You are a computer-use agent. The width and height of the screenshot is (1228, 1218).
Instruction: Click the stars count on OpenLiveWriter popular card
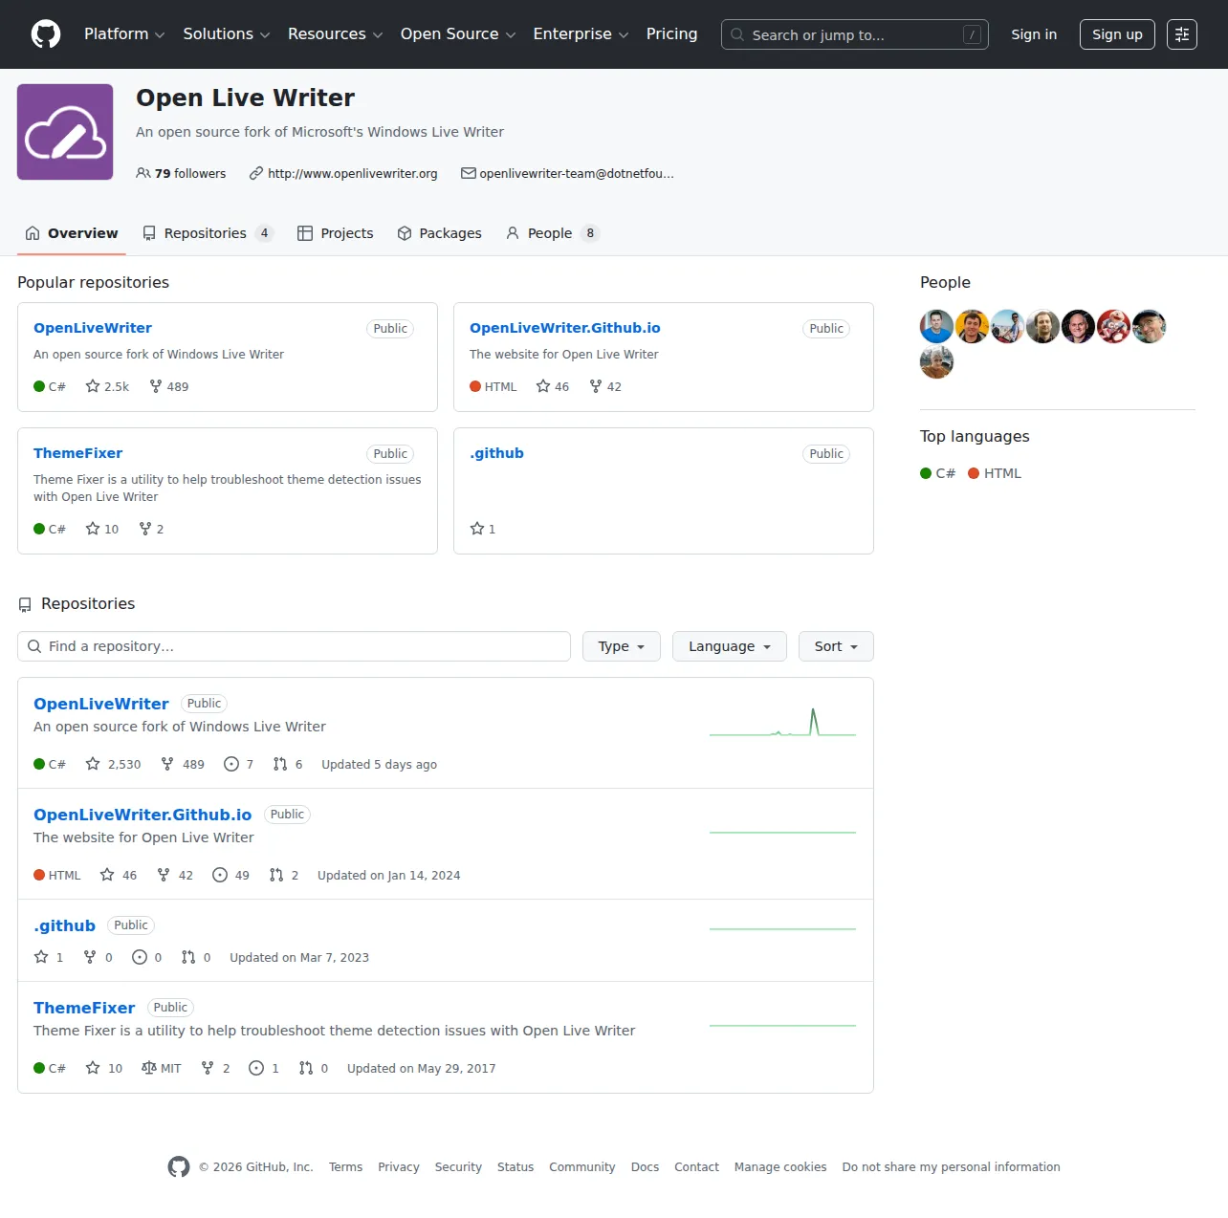coord(107,386)
